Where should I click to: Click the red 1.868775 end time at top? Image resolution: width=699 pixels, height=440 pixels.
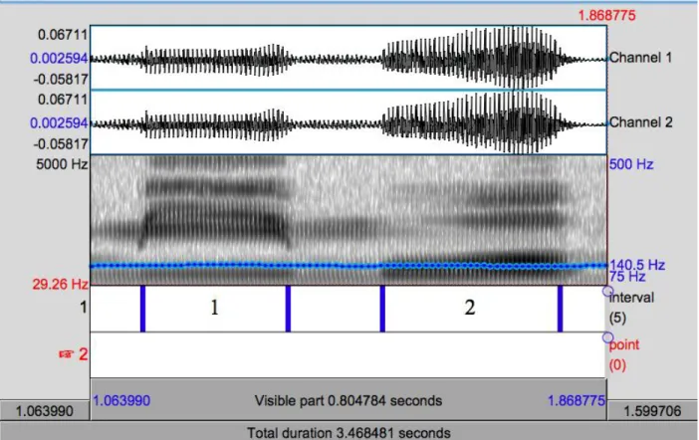click(x=606, y=16)
